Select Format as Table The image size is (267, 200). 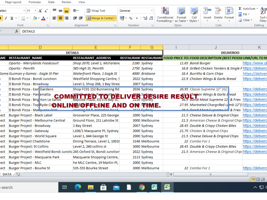(x=181, y=15)
